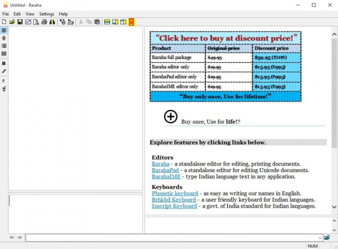Paste content from the clipboard
Image resolution: width=338 pixels, height=249 pixels.
pyautogui.click(x=97, y=22)
